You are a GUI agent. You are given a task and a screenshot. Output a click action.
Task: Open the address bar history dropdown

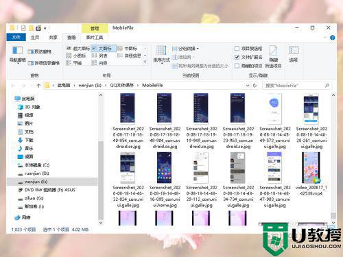[248, 86]
